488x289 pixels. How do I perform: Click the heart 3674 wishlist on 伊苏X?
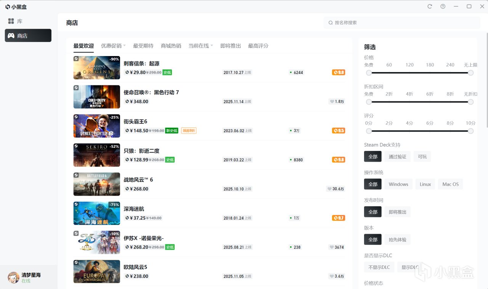point(337,247)
